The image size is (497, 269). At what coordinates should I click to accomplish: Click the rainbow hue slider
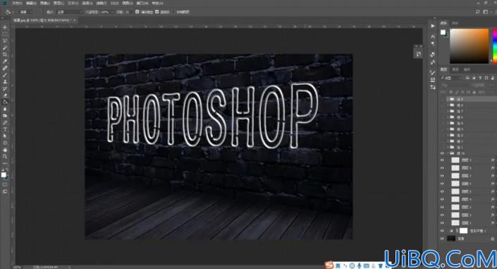coord(494,46)
